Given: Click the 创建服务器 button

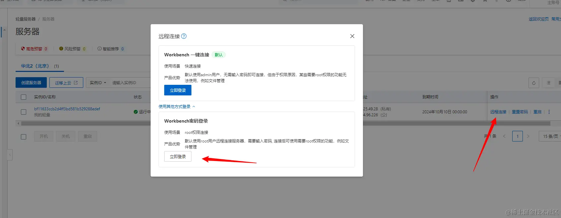Looking at the screenshot, I should click(31, 82).
